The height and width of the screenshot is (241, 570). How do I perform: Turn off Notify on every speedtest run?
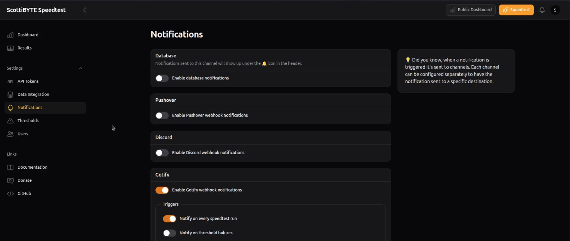click(170, 219)
